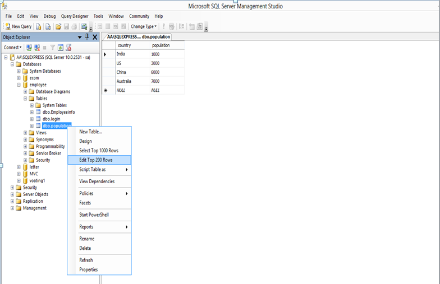Click the second new-query file icon
The width and height of the screenshot is (440, 284).
tap(48, 27)
